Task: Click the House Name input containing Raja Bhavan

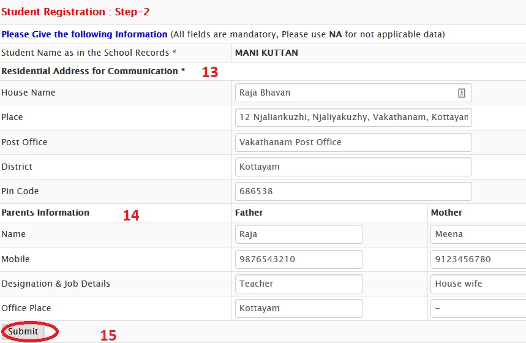Action: pyautogui.click(x=353, y=93)
